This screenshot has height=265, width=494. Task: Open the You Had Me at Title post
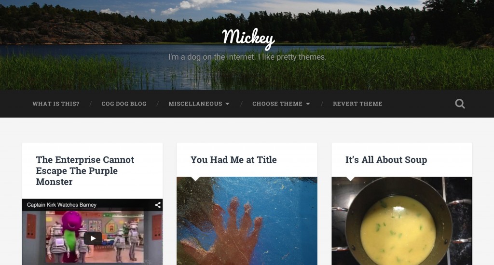coord(233,159)
